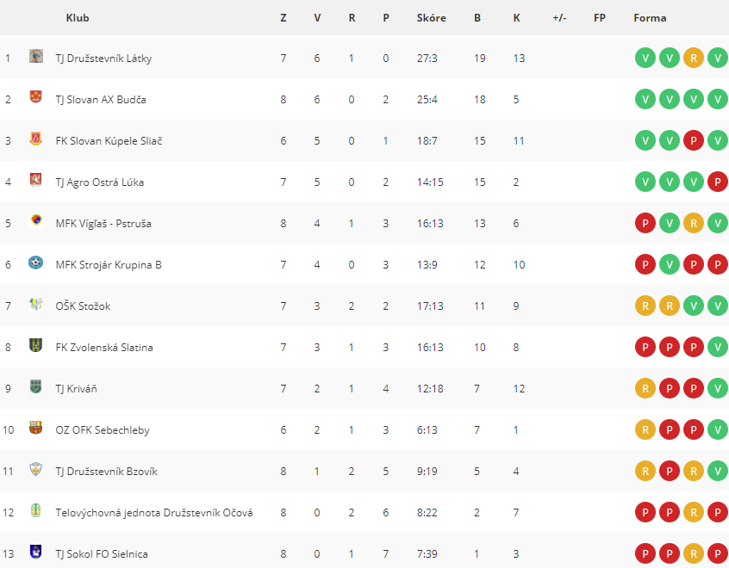The image size is (729, 568).
Task: Open TJ Agro Ostrá Lúka team page
Action: coord(99,182)
